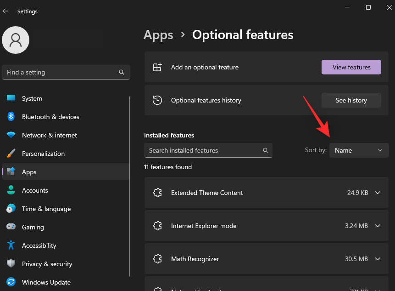Focus the Search installed features field
The image size is (395, 291).
[208, 150]
